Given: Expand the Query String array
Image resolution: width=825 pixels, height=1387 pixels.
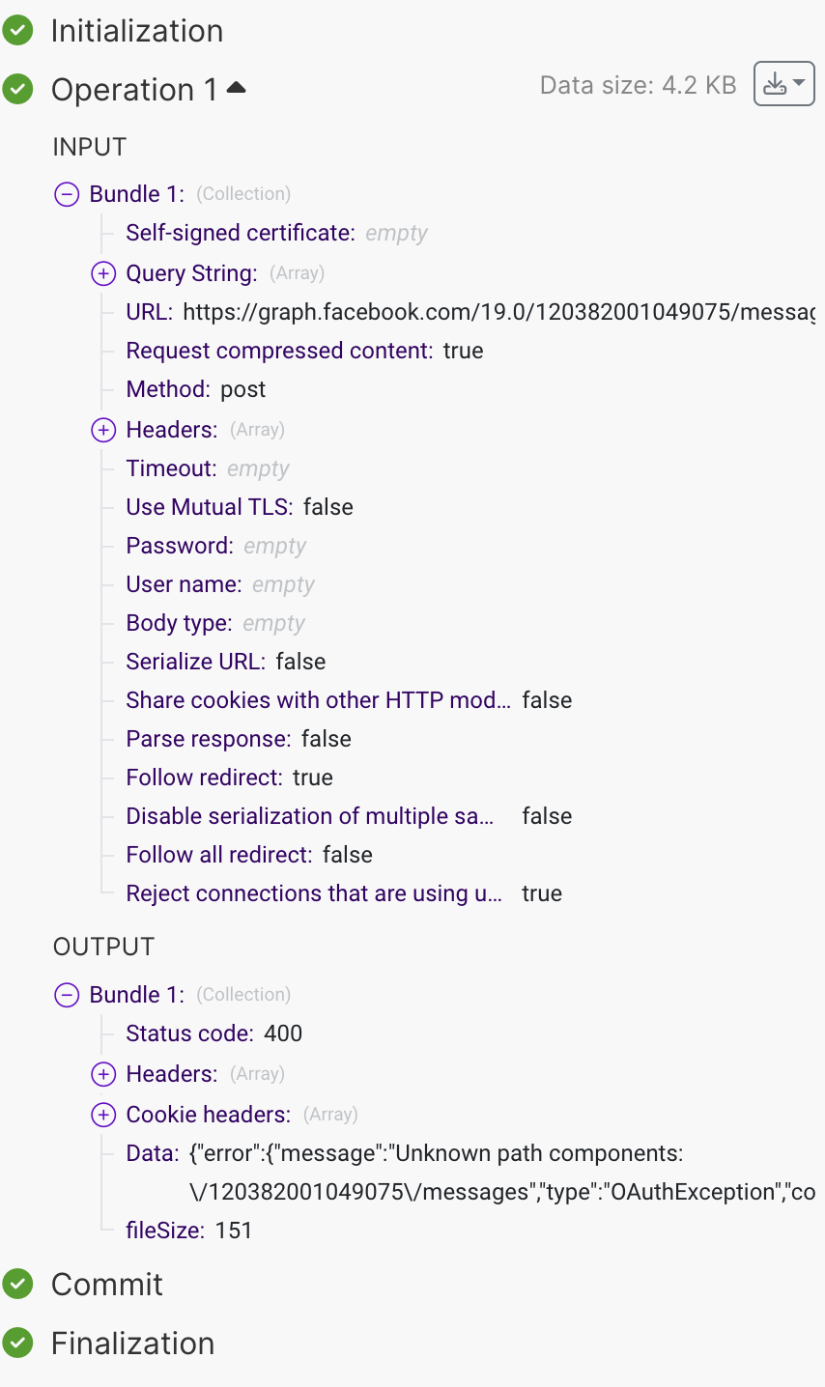Looking at the screenshot, I should (103, 273).
